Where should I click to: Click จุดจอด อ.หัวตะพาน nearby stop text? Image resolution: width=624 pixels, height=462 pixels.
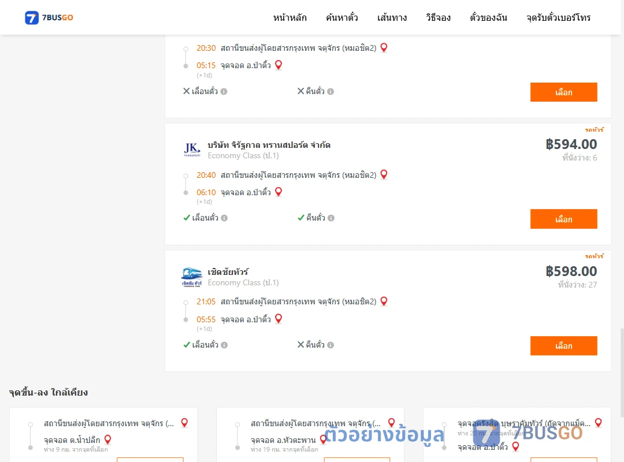[x=283, y=440]
